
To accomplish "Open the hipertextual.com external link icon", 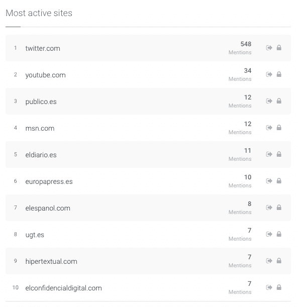I will [x=269, y=261].
